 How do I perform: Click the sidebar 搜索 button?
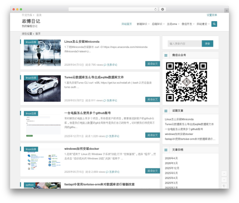(x=207, y=44)
